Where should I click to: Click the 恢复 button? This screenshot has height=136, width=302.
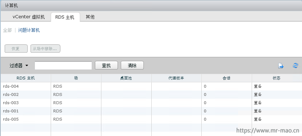pos(16,49)
